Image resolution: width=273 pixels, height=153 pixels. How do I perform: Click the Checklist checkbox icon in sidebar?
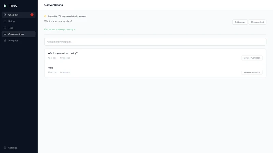pyautogui.click(x=5, y=15)
